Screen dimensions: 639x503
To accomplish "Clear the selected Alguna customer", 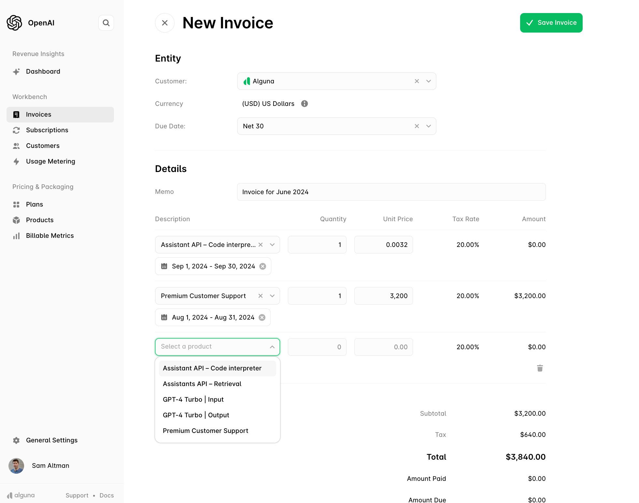I will (x=417, y=81).
